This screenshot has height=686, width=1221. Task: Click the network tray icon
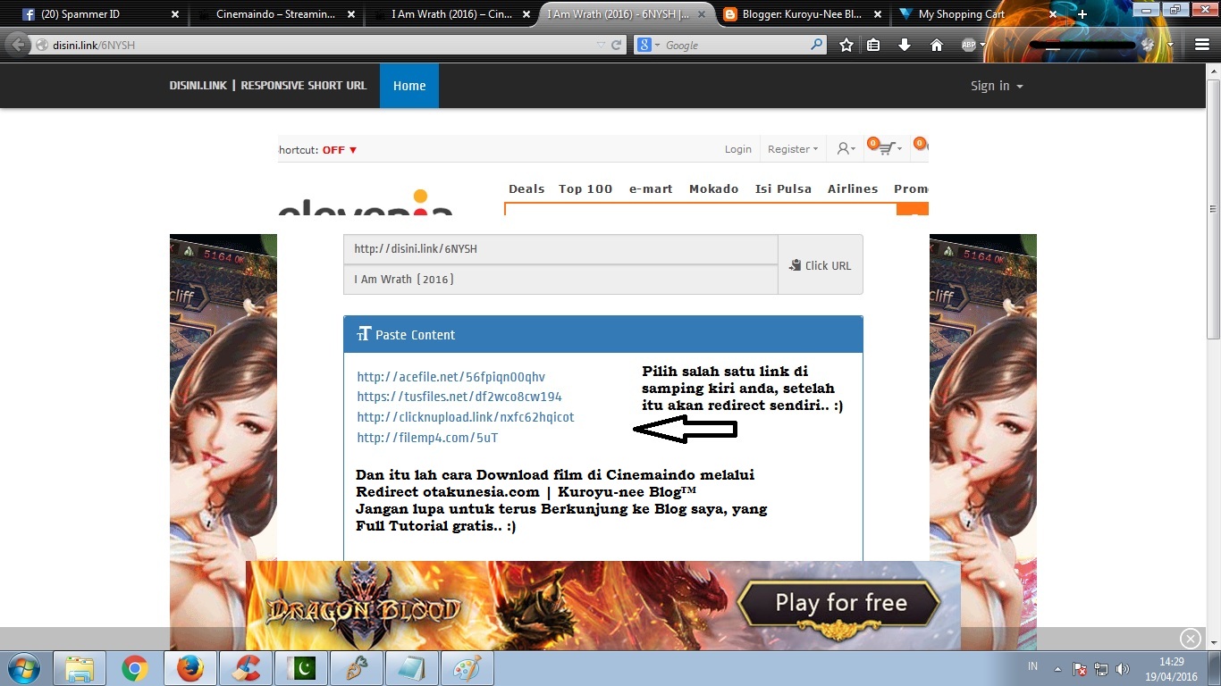[1101, 668]
